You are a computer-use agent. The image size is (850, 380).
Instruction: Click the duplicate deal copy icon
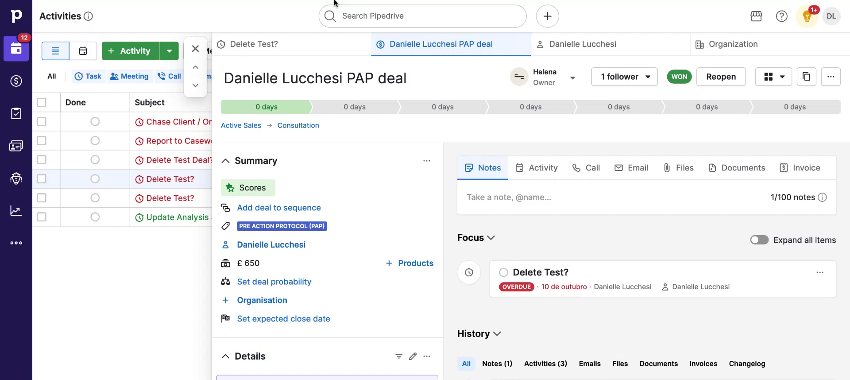tap(806, 77)
